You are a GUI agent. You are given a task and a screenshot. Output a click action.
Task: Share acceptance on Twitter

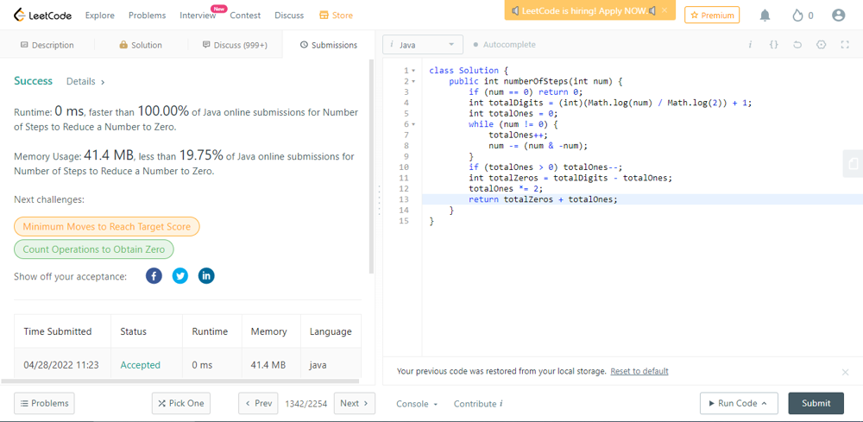[x=180, y=276]
